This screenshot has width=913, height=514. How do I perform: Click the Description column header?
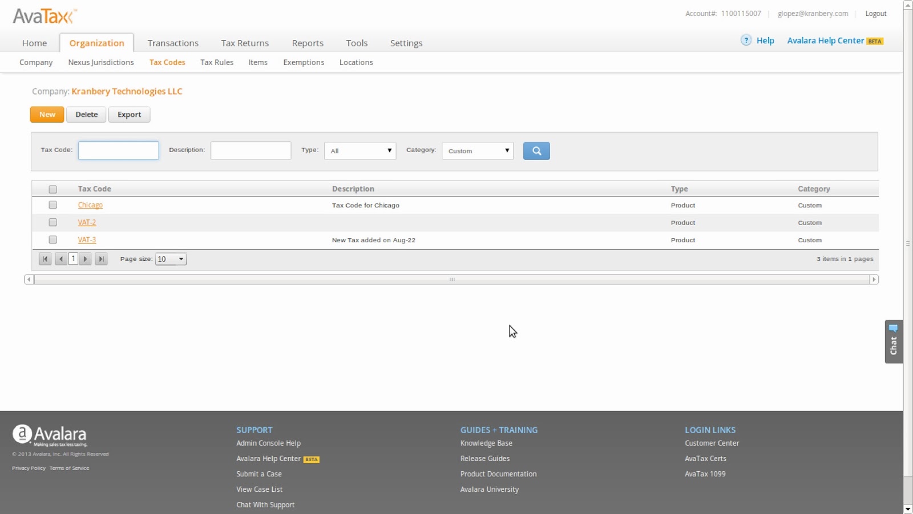(x=353, y=189)
